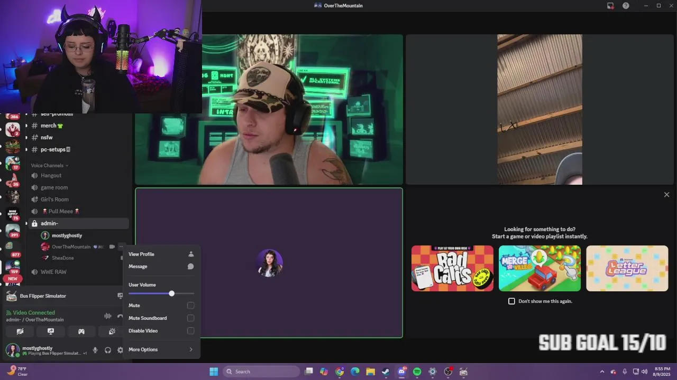The image size is (677, 380).
Task: Open the server icon with 75 badge
Action: click(x=13, y=214)
